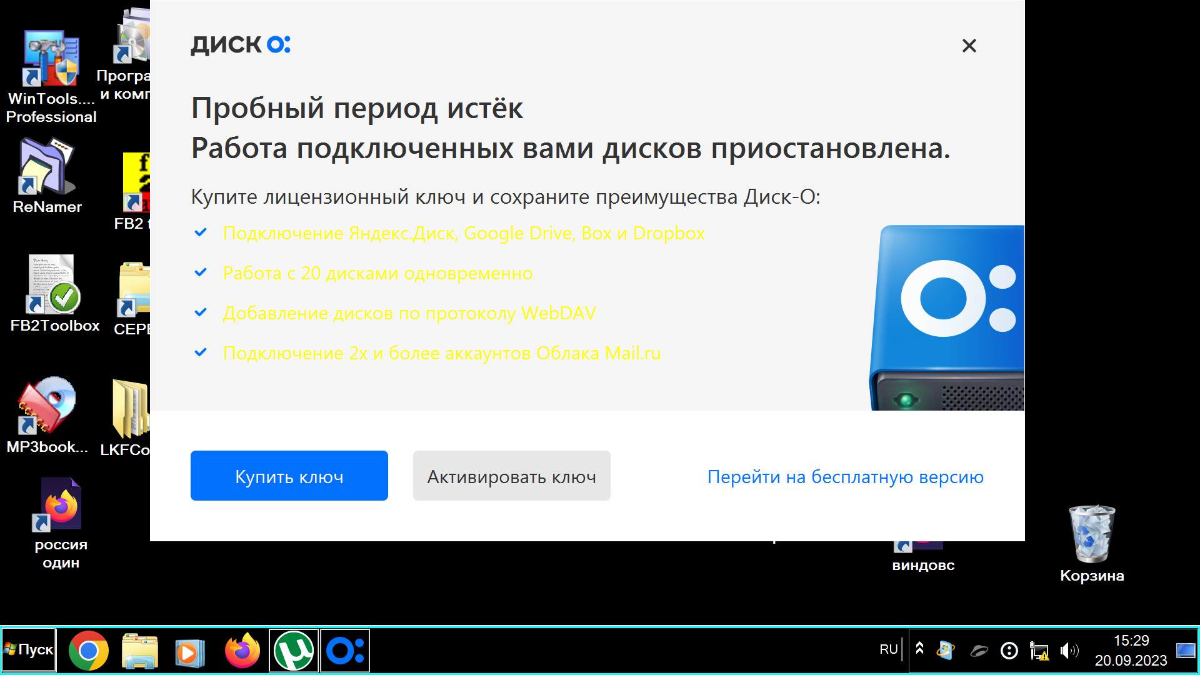Click the tray icon next to the arrow
Screen dimensions: 1200x675
coord(946,650)
